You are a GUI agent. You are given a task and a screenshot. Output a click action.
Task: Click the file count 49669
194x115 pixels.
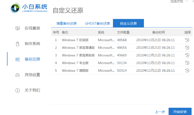click(122, 55)
